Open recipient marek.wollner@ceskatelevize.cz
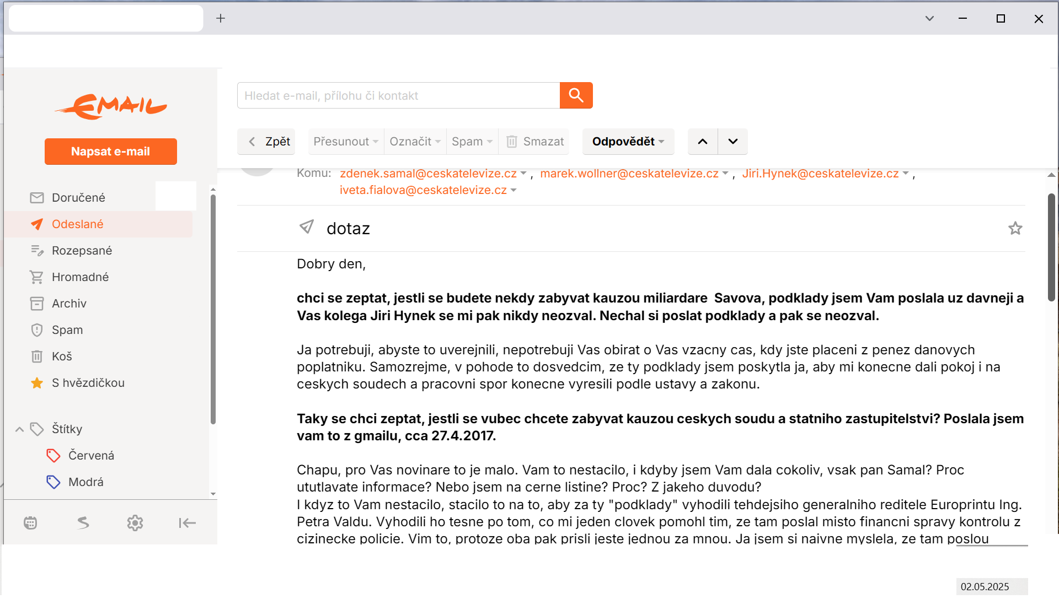Viewport: 1059px width, 599px height. coord(629,173)
